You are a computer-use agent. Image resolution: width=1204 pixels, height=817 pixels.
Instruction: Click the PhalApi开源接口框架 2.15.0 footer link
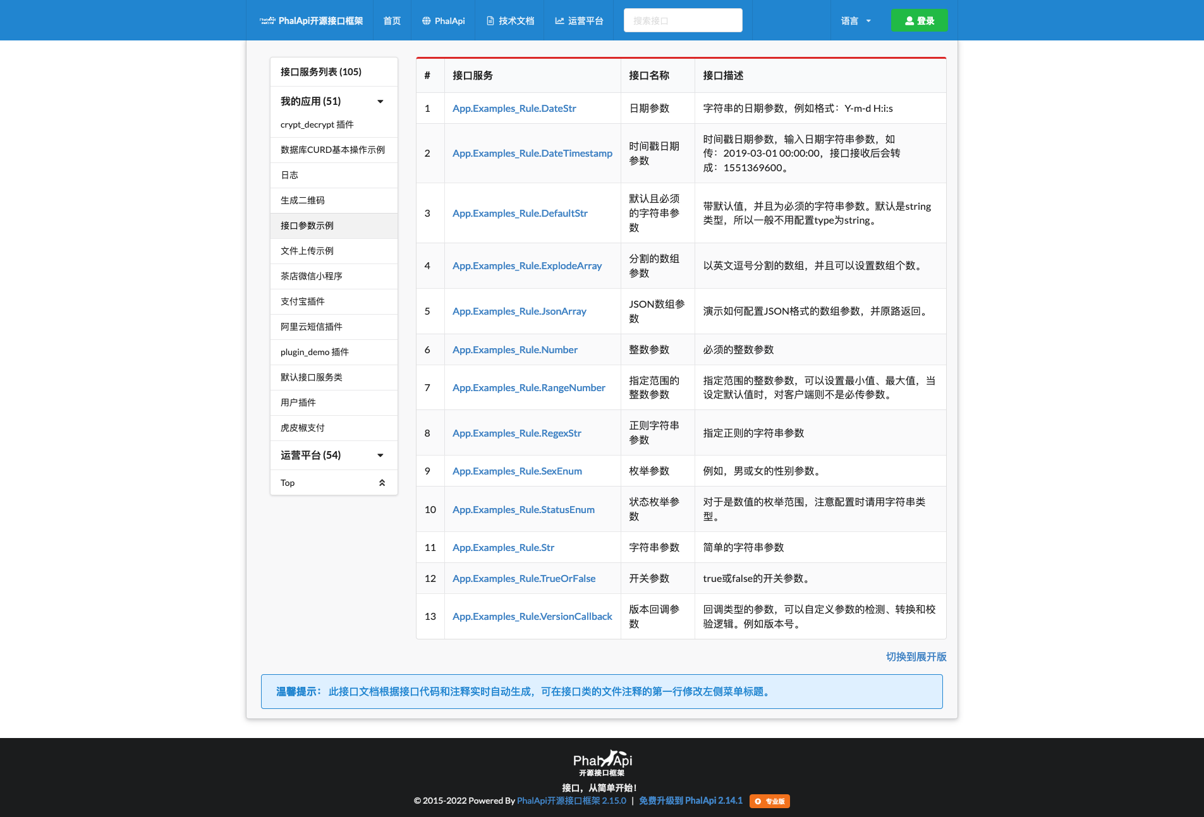(571, 801)
